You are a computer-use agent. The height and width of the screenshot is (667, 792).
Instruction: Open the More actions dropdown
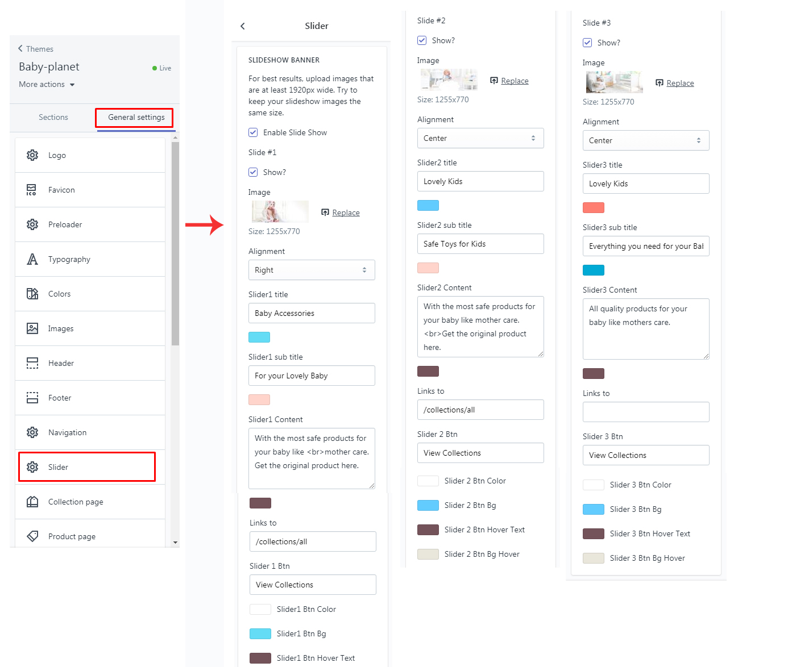(x=47, y=85)
